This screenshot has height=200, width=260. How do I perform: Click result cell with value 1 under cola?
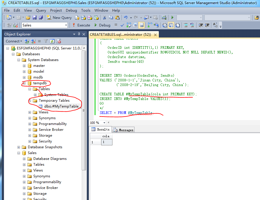[107, 142]
